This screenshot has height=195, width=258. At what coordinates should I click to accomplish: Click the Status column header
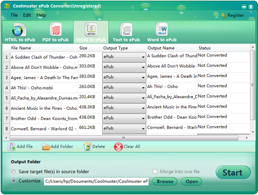[x=224, y=48]
